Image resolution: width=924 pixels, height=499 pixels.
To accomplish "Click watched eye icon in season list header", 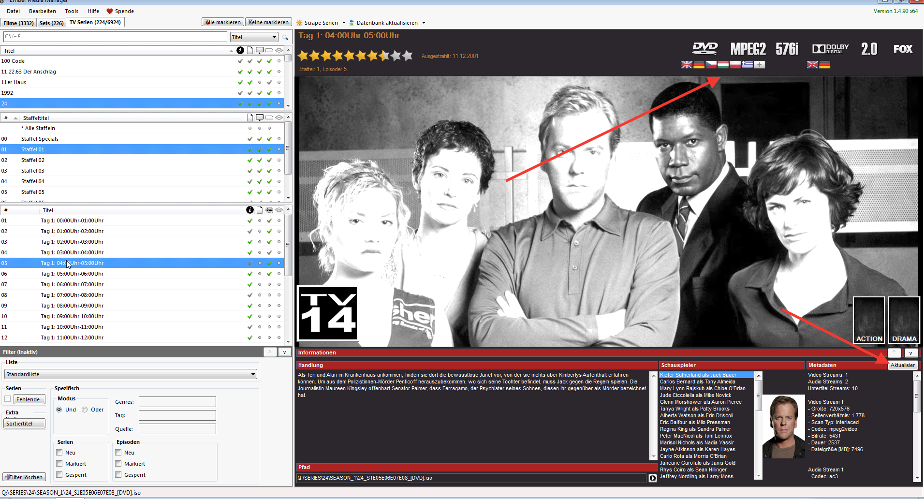I will pyautogui.click(x=279, y=117).
